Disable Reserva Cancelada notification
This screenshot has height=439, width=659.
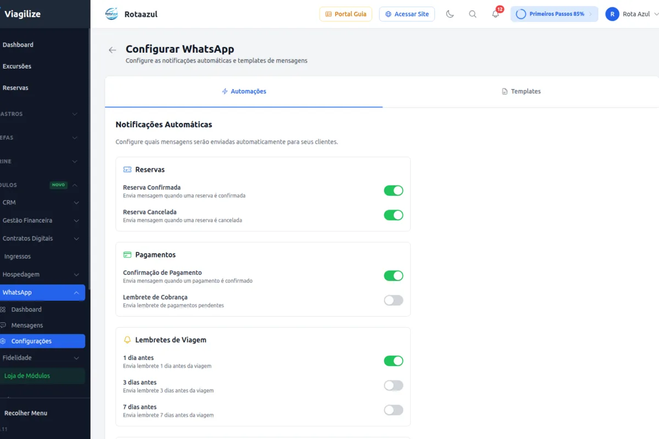point(393,215)
